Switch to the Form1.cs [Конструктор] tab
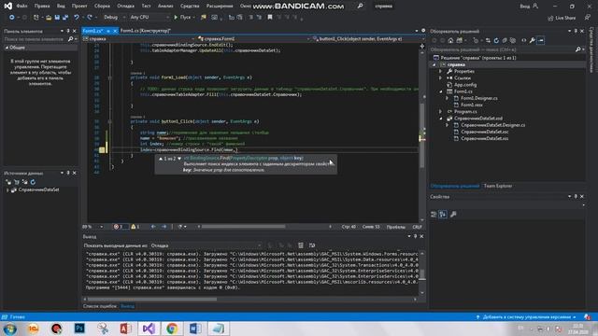This screenshot has width=598, height=336. point(146,31)
